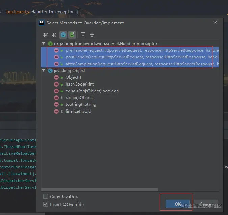The height and width of the screenshot is (215, 228).
Task: Toggle alphabetical sort icon
Action: 54,35
